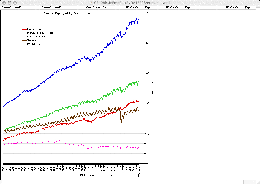This screenshot has width=260, height=184.
Task: Click the window zoom button in title bar
Action: pos(15,2)
